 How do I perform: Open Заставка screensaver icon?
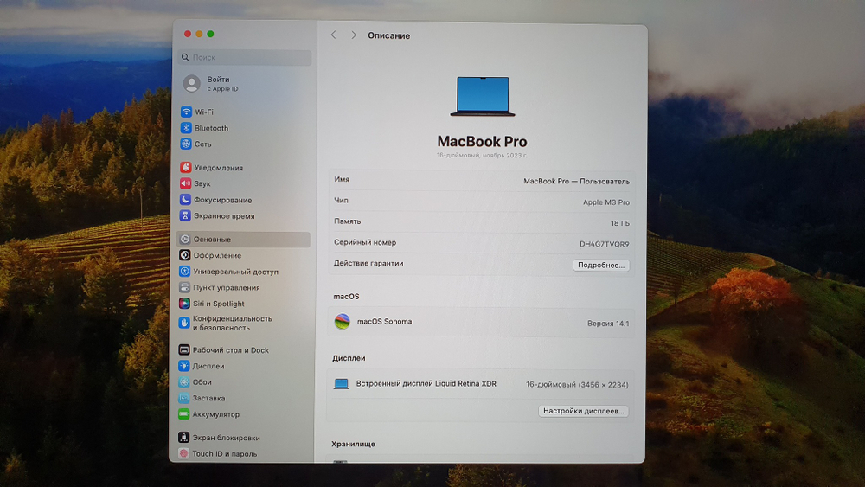[x=184, y=398]
